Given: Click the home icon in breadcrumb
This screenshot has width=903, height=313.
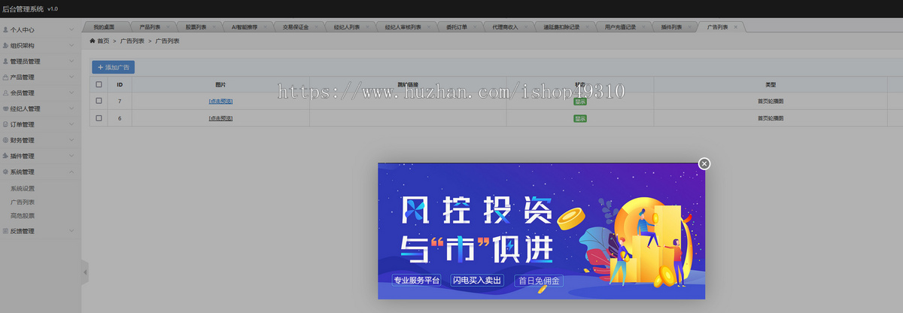Looking at the screenshot, I should [93, 41].
